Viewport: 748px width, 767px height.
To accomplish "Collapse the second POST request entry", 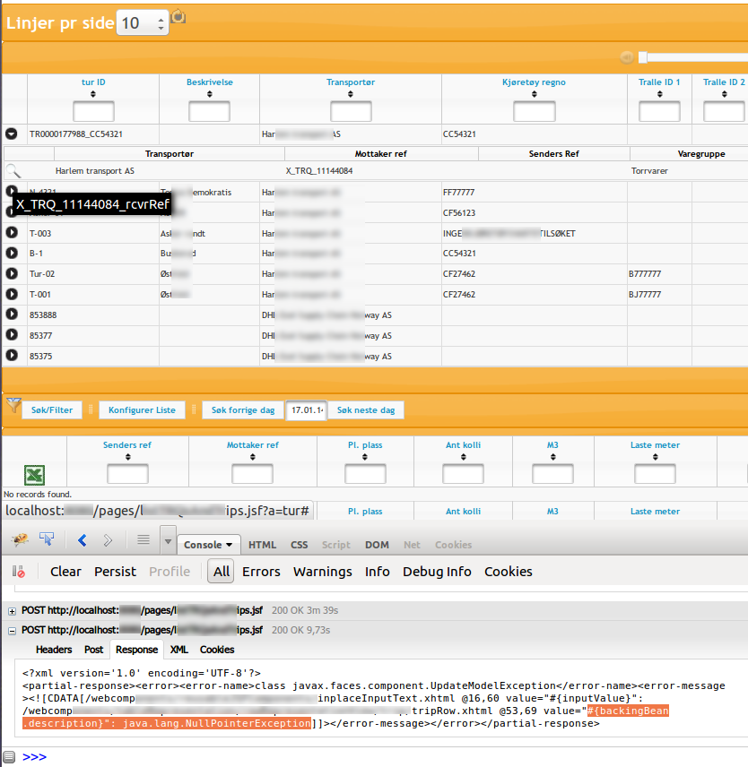I will click(x=10, y=630).
